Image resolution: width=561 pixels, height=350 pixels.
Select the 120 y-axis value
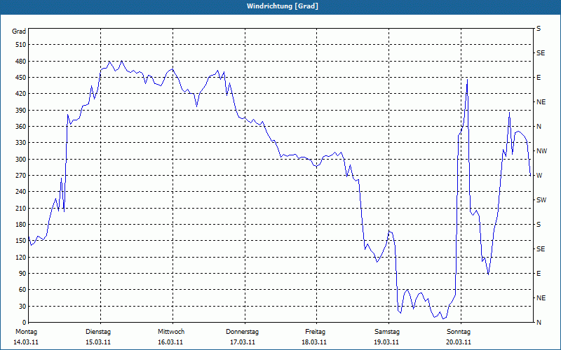(x=21, y=257)
